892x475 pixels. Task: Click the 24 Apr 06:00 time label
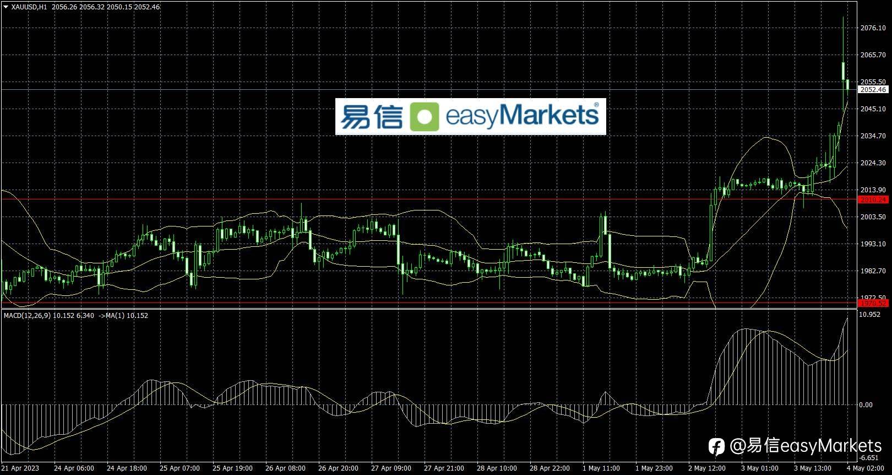[74, 468]
